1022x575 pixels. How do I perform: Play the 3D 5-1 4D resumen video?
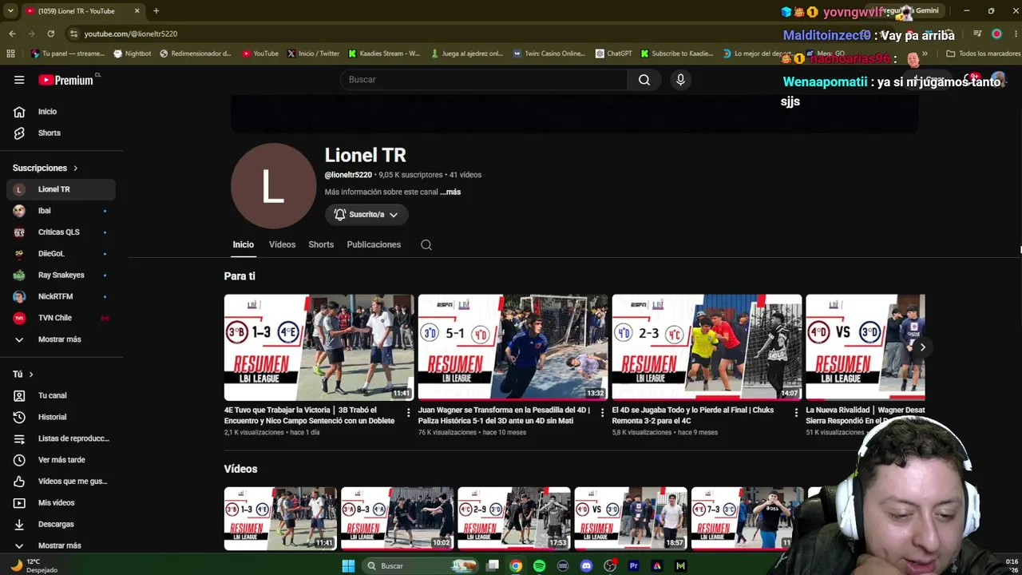(x=513, y=347)
